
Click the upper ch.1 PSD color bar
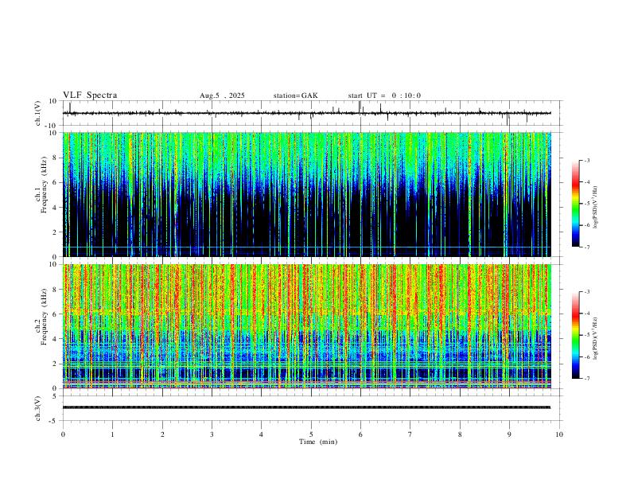[575, 204]
